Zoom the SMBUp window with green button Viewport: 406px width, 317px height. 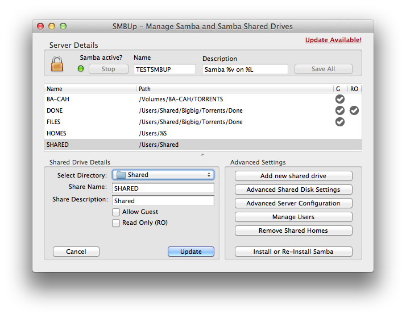click(x=63, y=26)
